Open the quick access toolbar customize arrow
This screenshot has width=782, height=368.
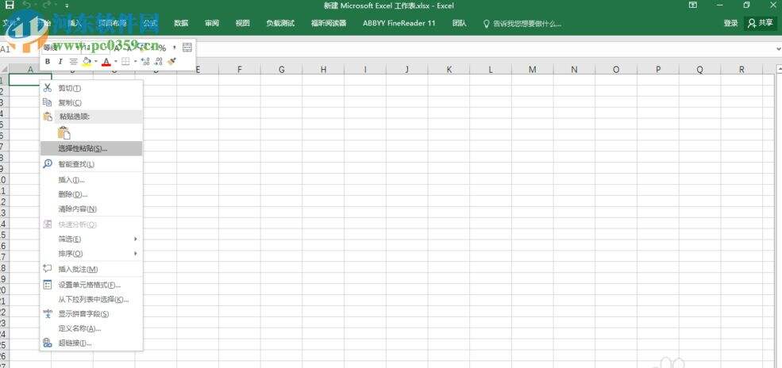pos(67,6)
